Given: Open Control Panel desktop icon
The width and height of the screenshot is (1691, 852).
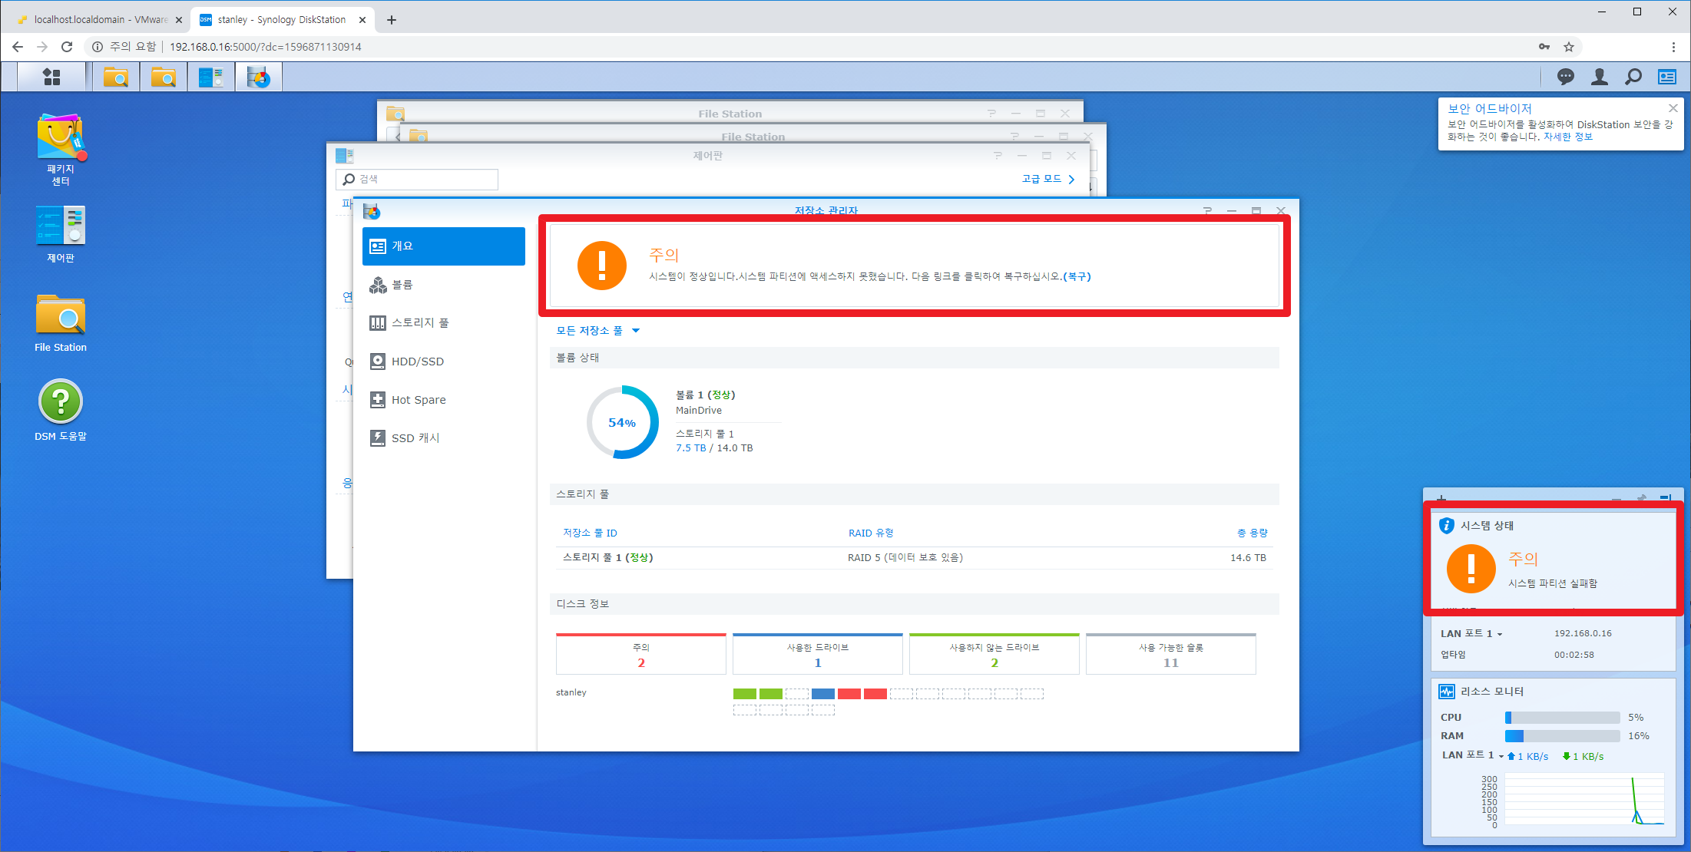Looking at the screenshot, I should pyautogui.click(x=61, y=226).
